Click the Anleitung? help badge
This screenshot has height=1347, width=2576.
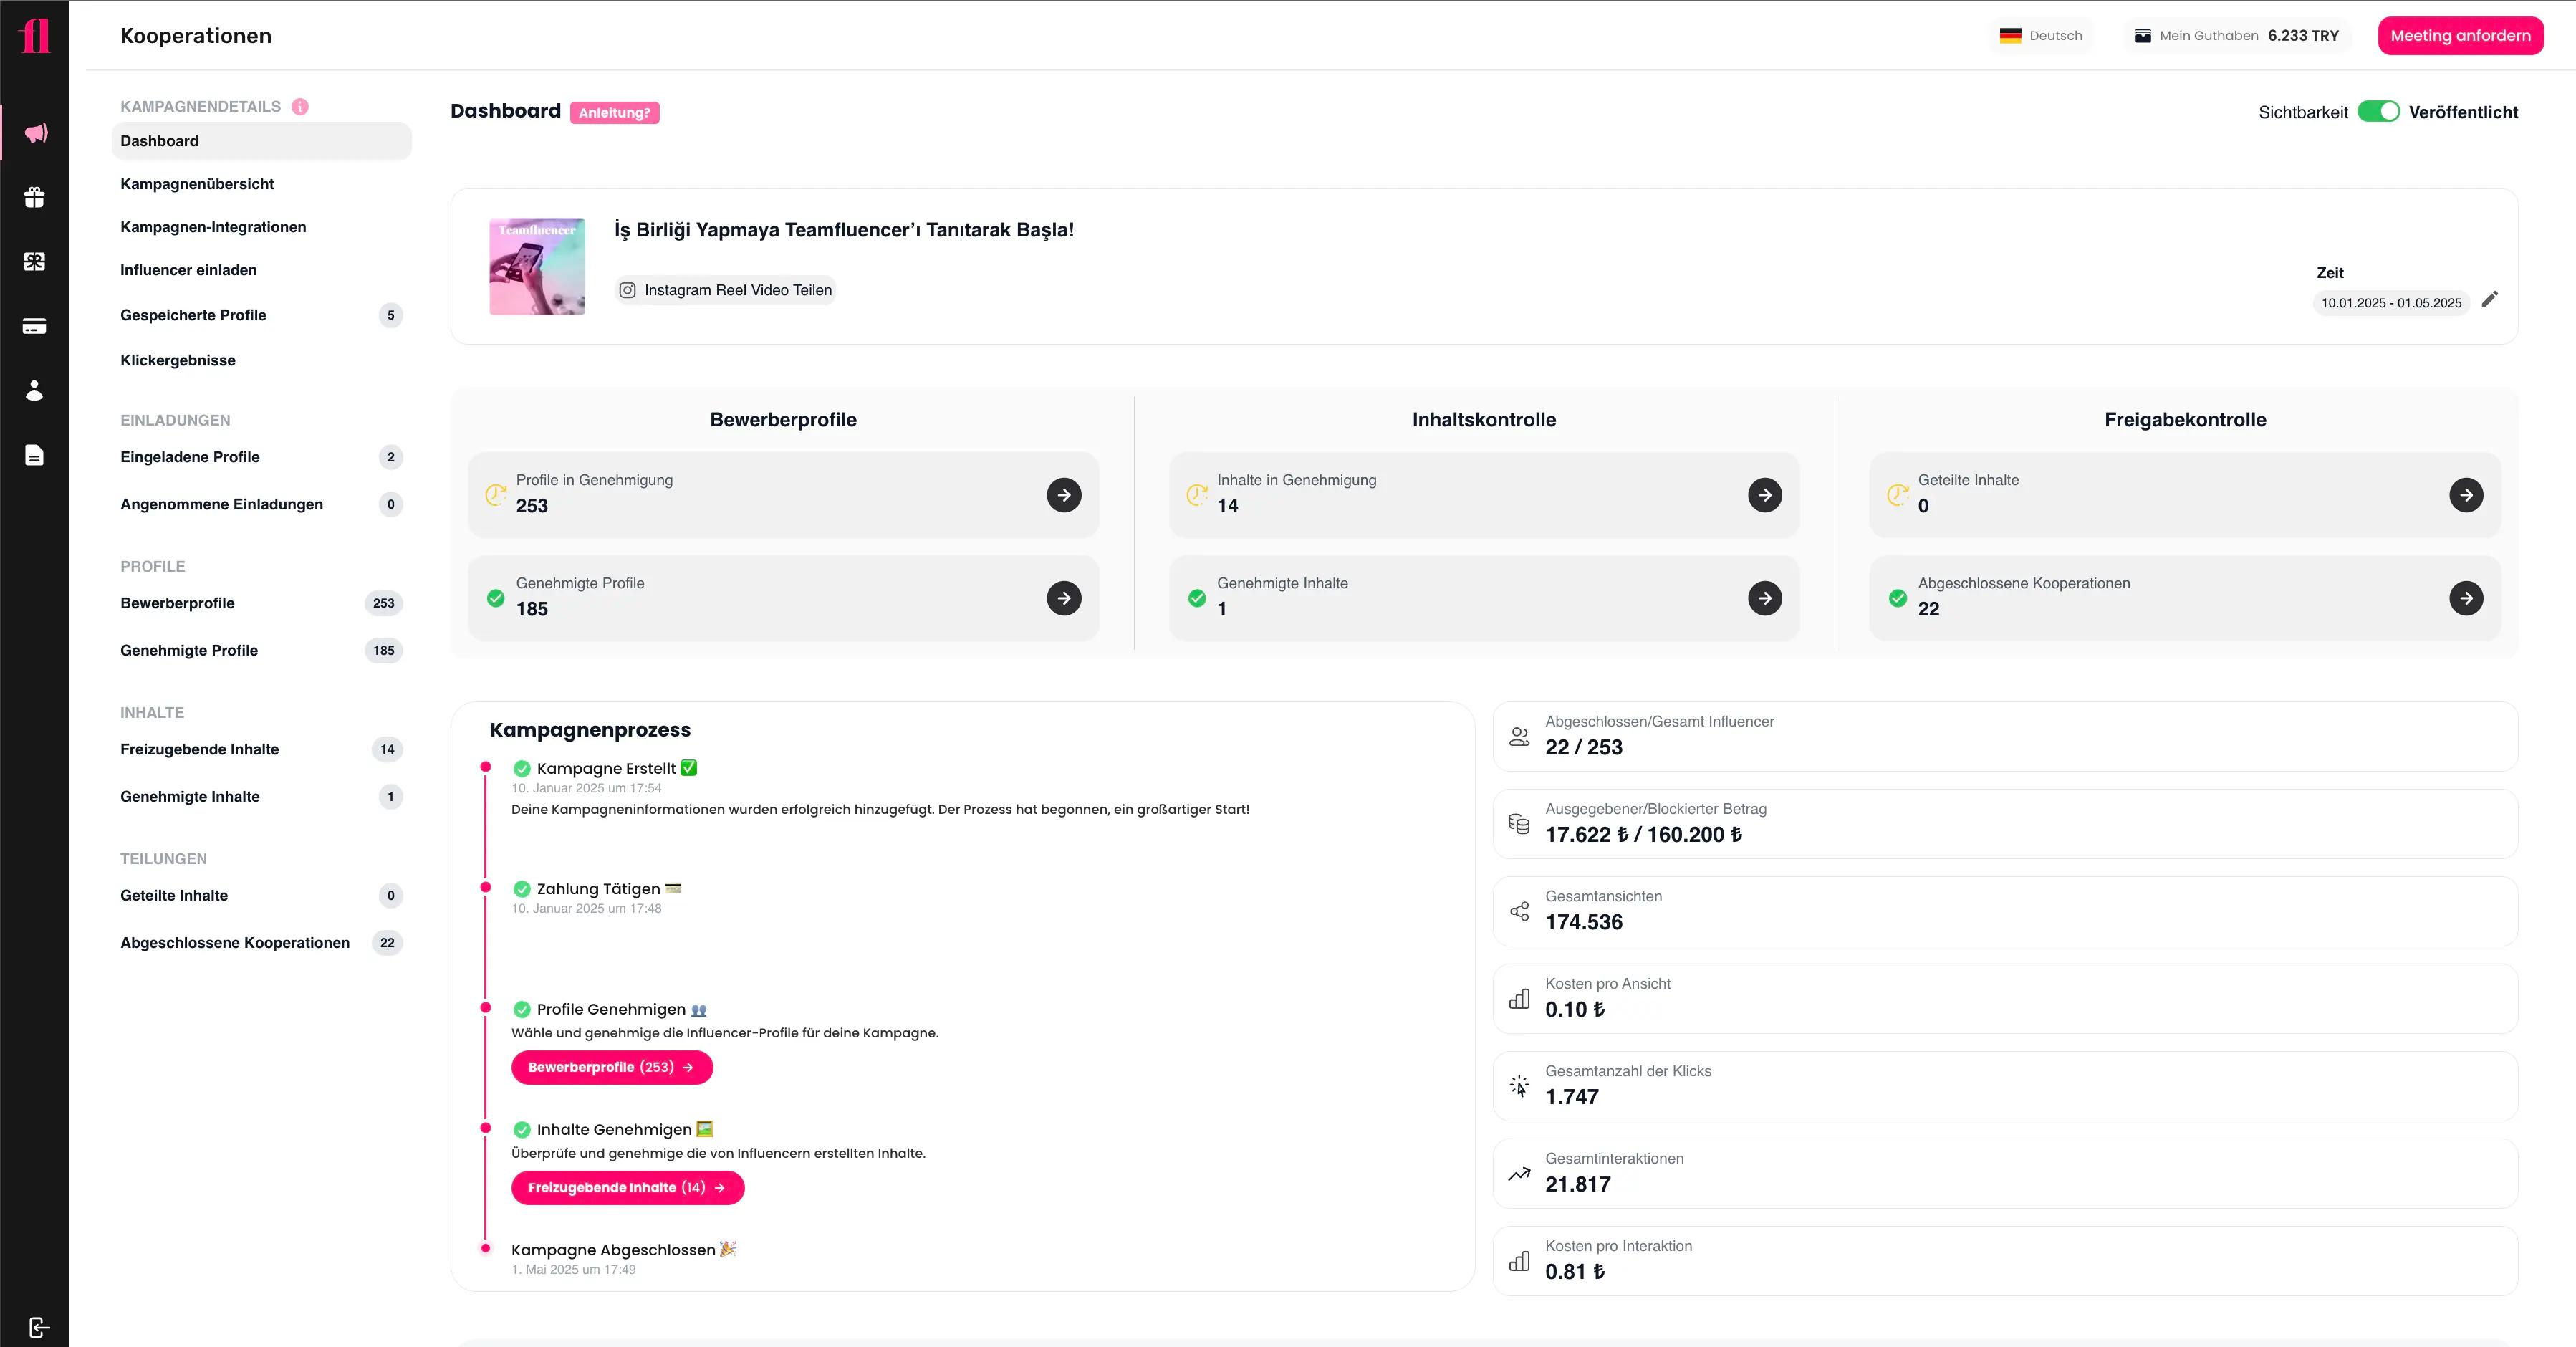(x=614, y=112)
